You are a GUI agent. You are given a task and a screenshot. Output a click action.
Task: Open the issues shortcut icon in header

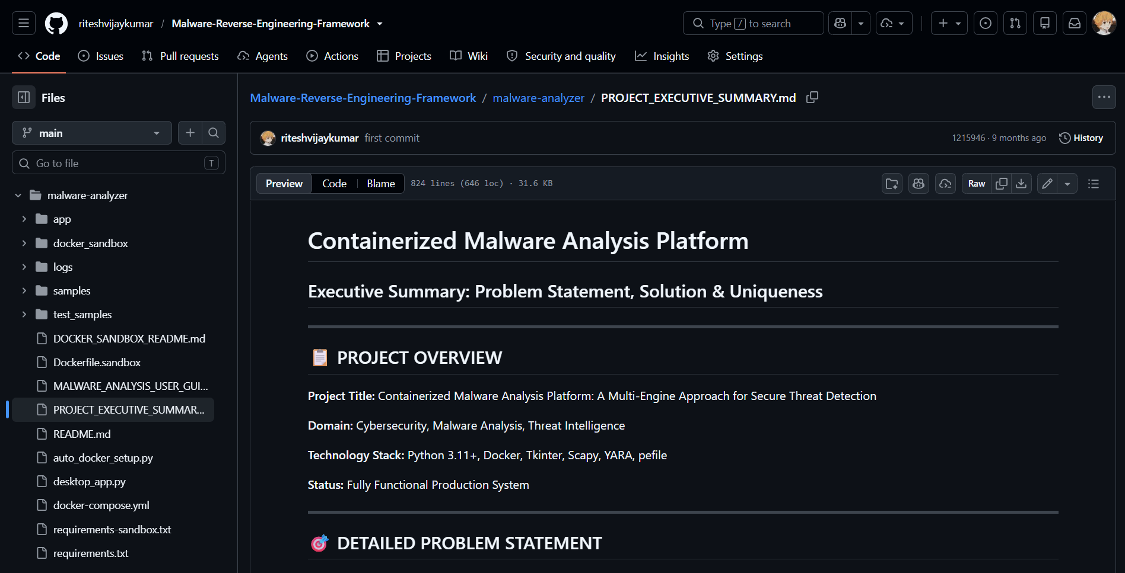coord(986,23)
